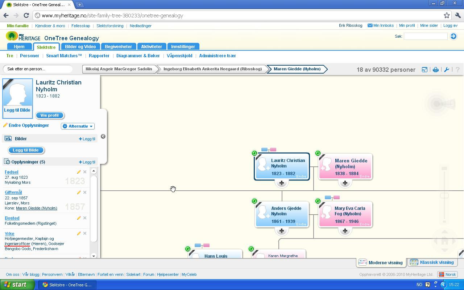Delete the Giftemål fact with X icon
The image size is (464, 290).
[x=85, y=192]
